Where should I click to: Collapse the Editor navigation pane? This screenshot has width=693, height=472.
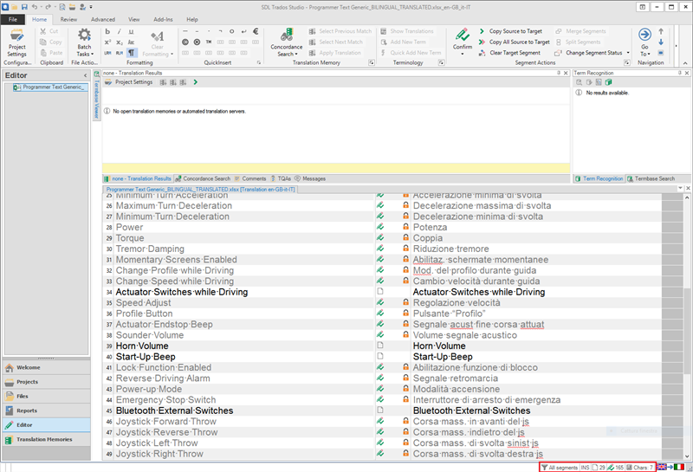(x=85, y=75)
